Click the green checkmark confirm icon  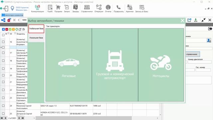pyautogui.click(x=10, y=29)
